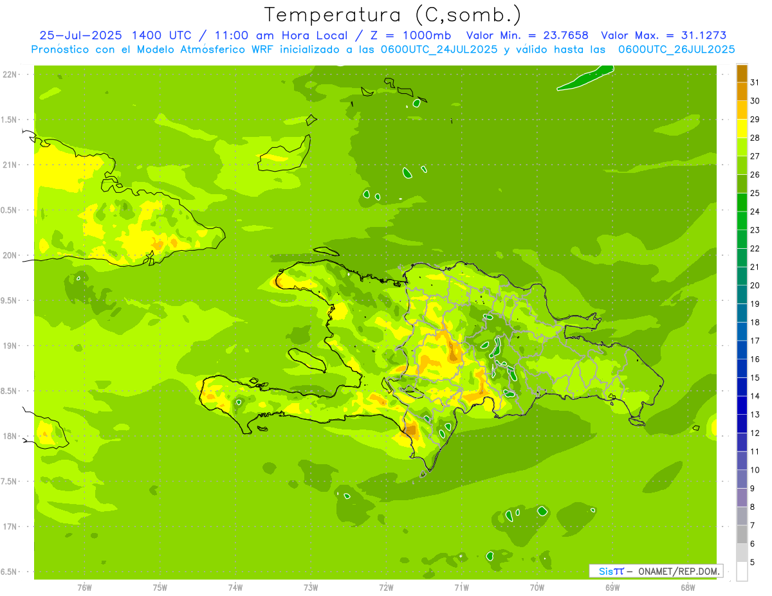This screenshot has width=772, height=596.
Task: Click the legend value "5" on the color bar
Action: tap(753, 563)
